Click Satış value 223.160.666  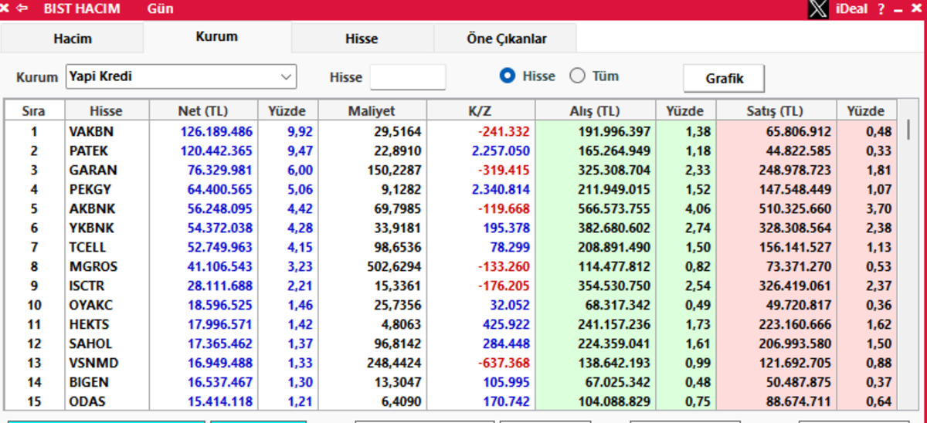(x=796, y=324)
